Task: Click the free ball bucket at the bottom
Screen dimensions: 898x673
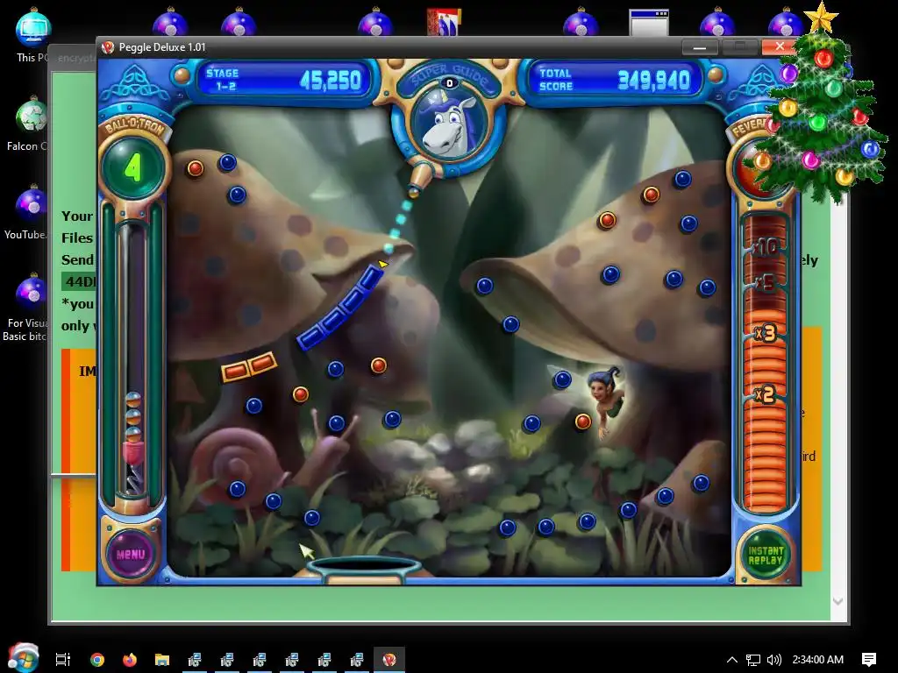Action: [362, 568]
